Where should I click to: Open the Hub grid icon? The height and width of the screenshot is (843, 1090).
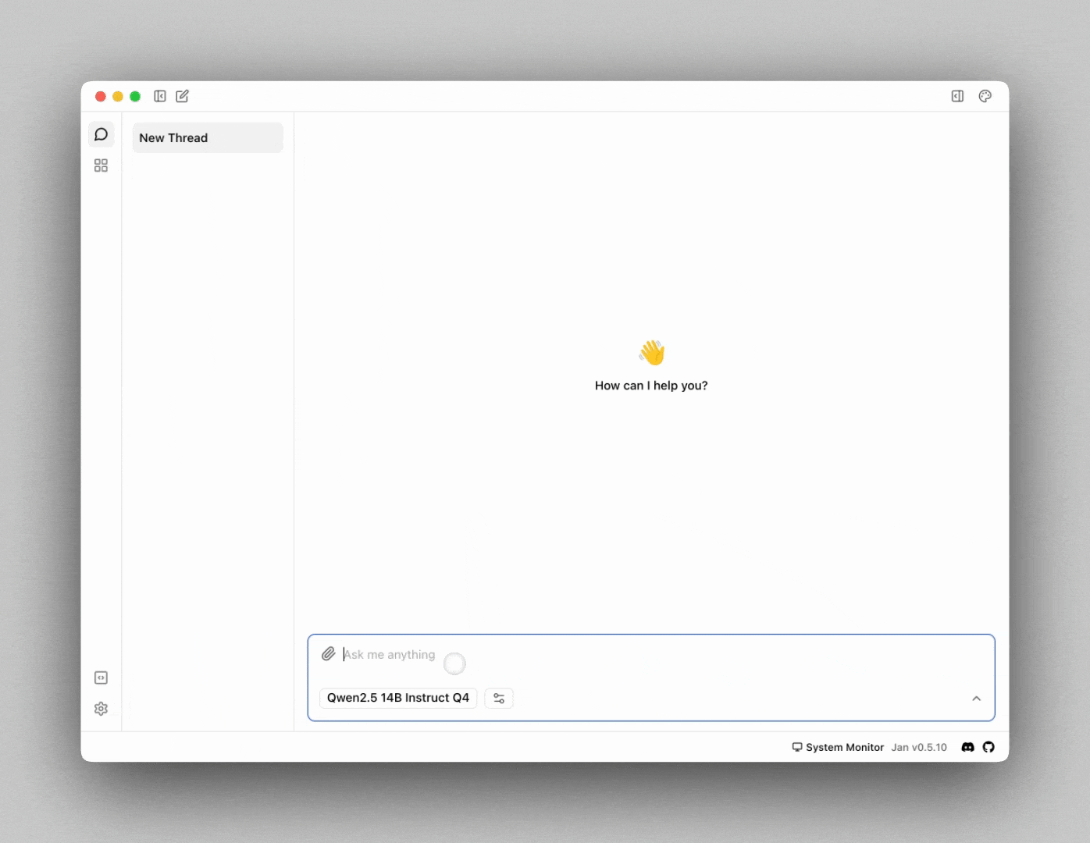101,165
